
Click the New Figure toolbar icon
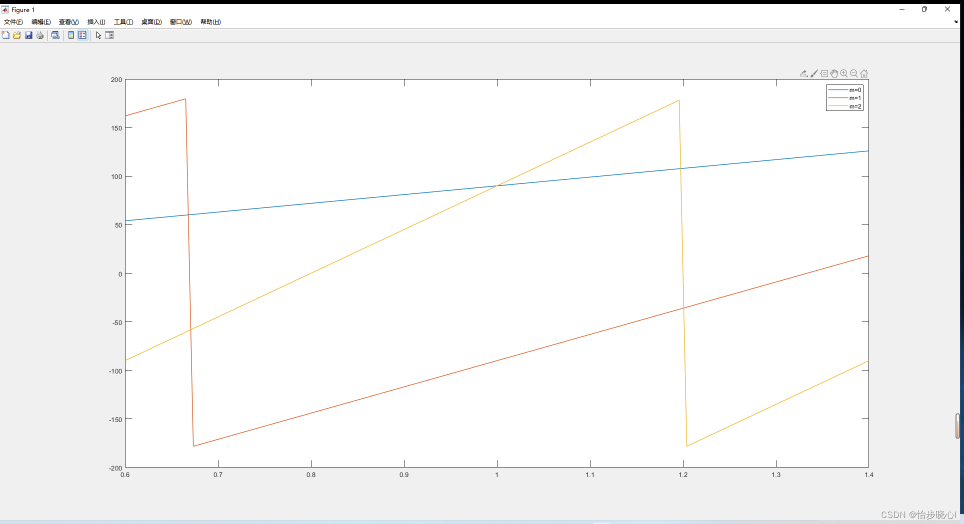tap(5, 35)
